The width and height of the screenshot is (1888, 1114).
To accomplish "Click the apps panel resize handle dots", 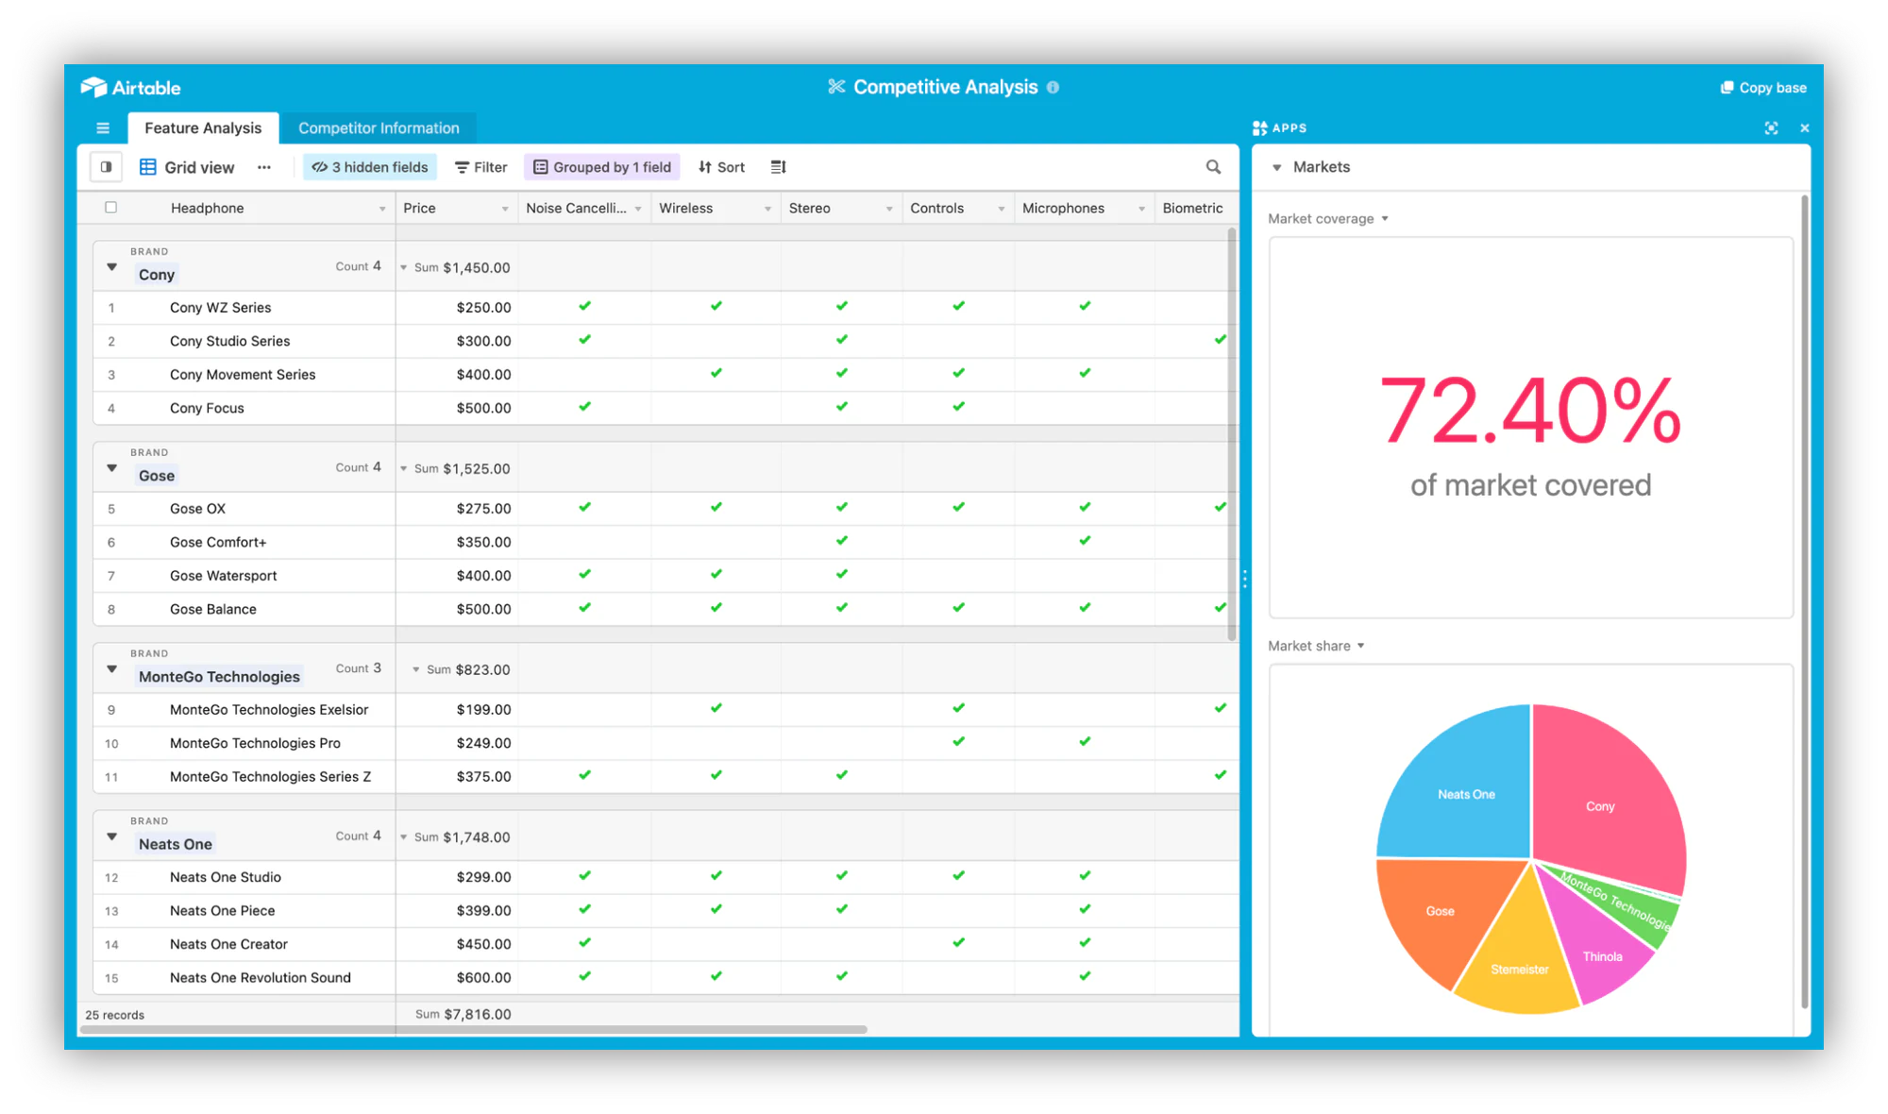I will [1245, 579].
